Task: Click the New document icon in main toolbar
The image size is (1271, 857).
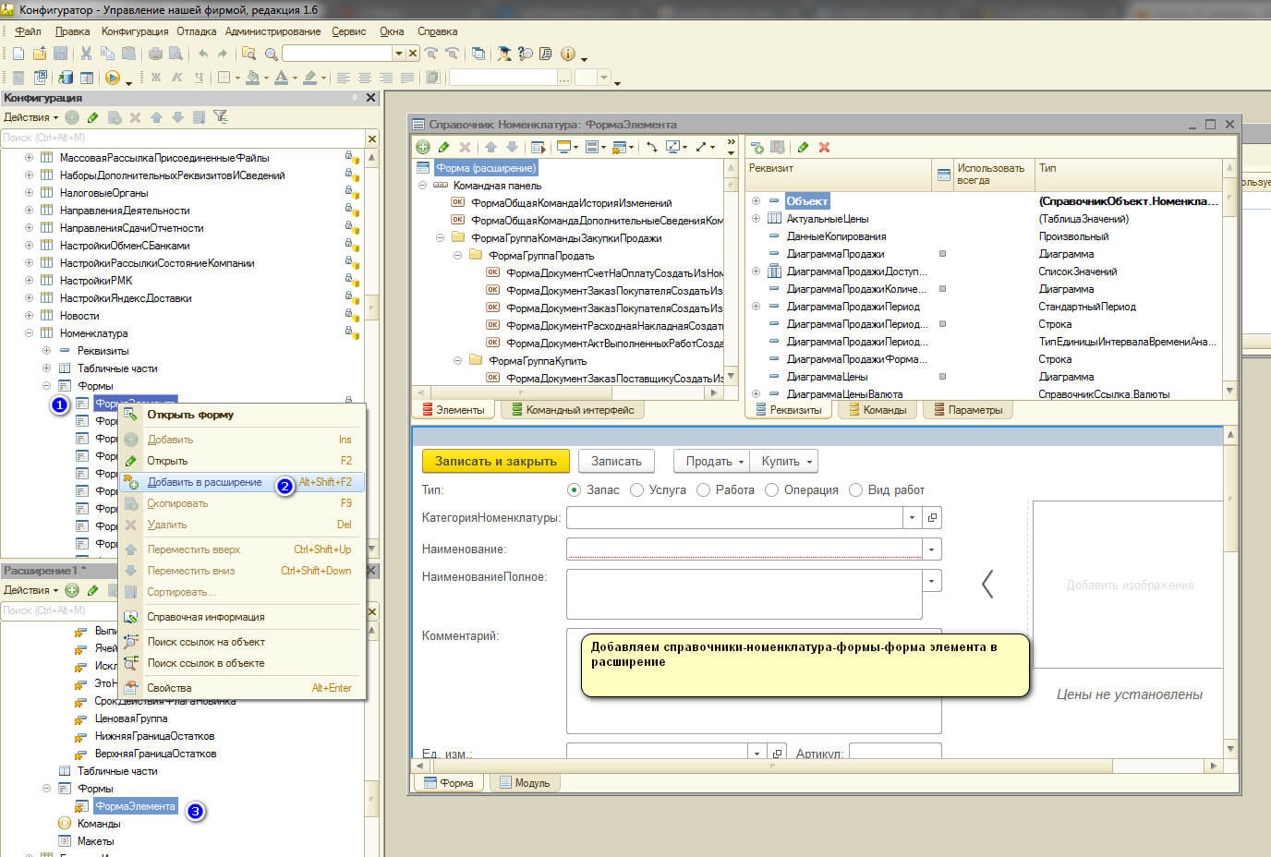Action: 18,54
